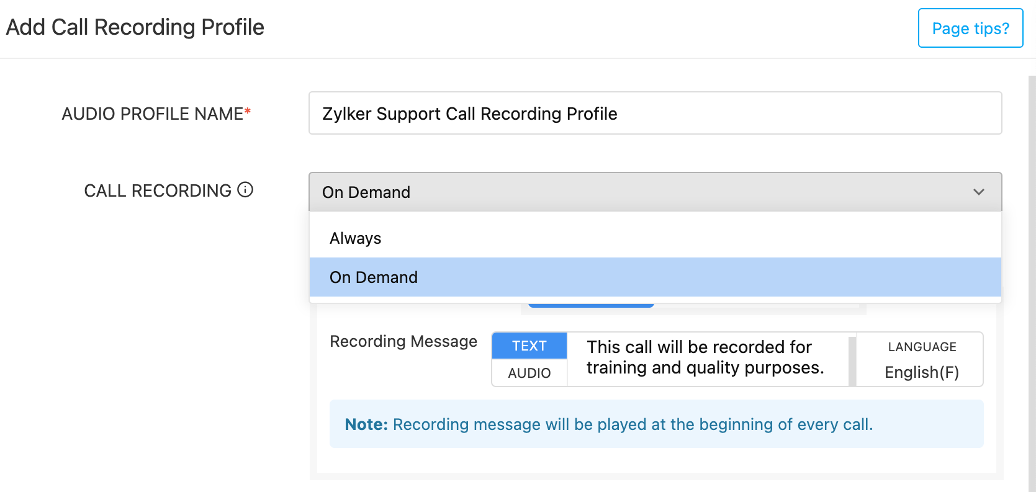Open the English(F) language selector
The height and width of the screenshot is (492, 1036).
click(x=921, y=372)
